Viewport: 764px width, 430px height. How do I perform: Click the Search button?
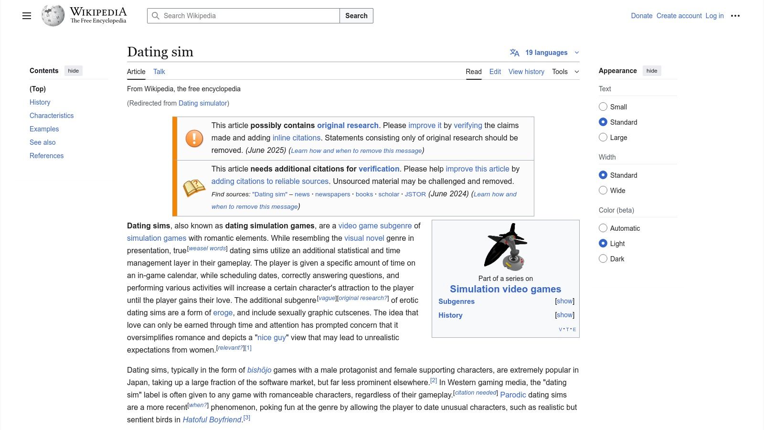click(356, 16)
